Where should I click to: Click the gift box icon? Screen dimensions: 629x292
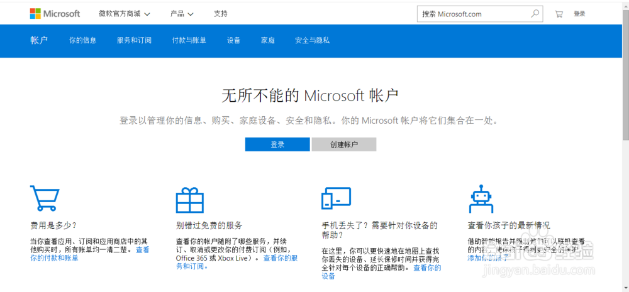(x=190, y=200)
